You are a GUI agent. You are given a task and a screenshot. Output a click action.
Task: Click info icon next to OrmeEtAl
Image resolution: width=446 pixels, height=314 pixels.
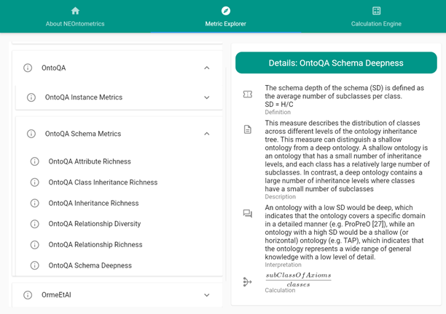[28, 295]
